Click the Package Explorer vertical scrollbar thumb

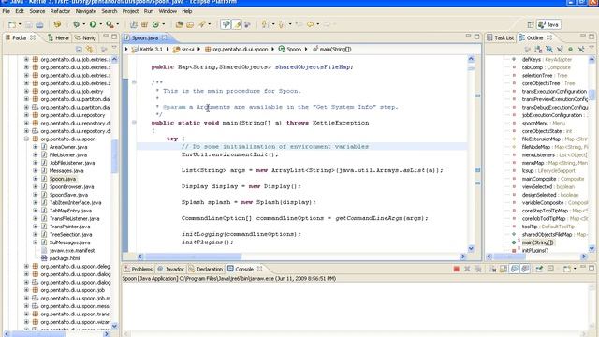pos(114,156)
